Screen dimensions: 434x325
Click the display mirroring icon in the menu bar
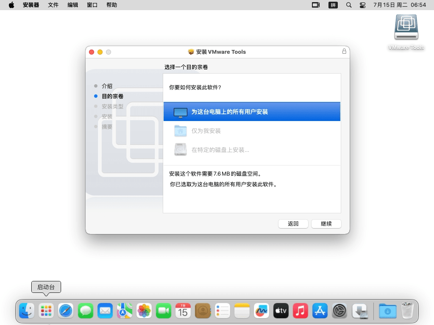316,5
